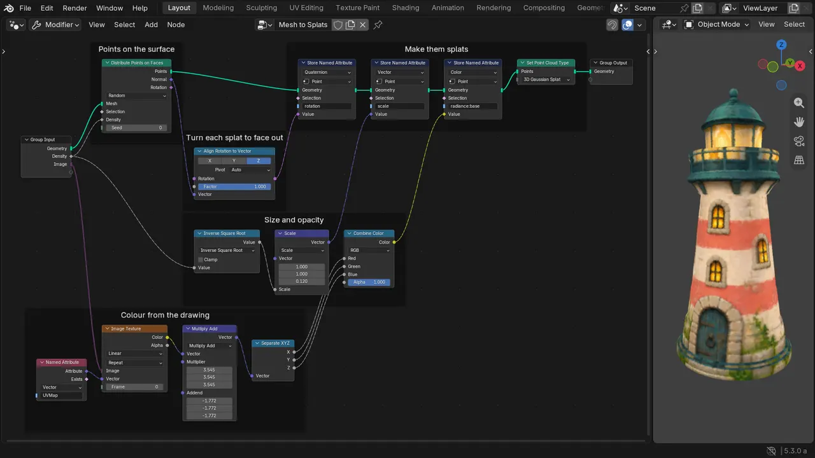Select the viewport zoom magnifier tool
The width and height of the screenshot is (815, 458).
coord(799,102)
